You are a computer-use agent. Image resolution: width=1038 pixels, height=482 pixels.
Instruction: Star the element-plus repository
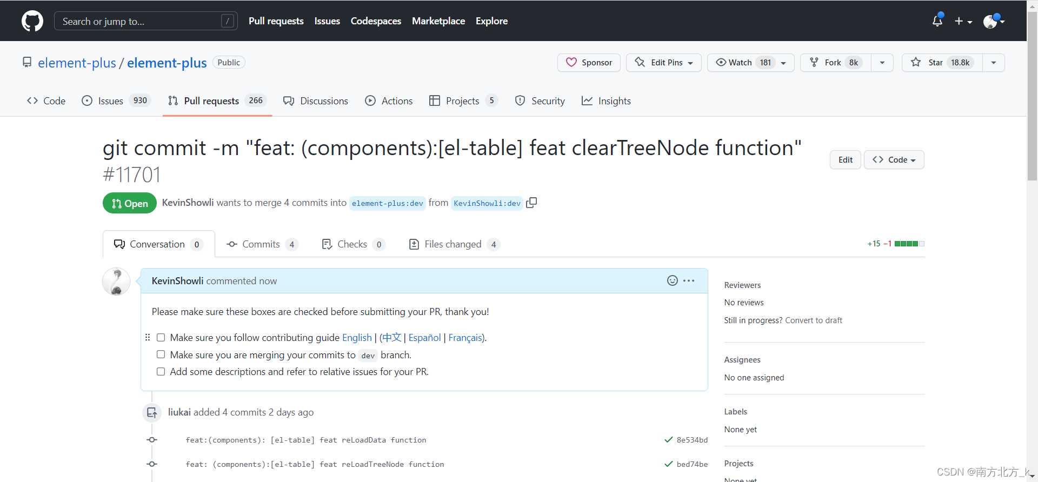point(942,63)
